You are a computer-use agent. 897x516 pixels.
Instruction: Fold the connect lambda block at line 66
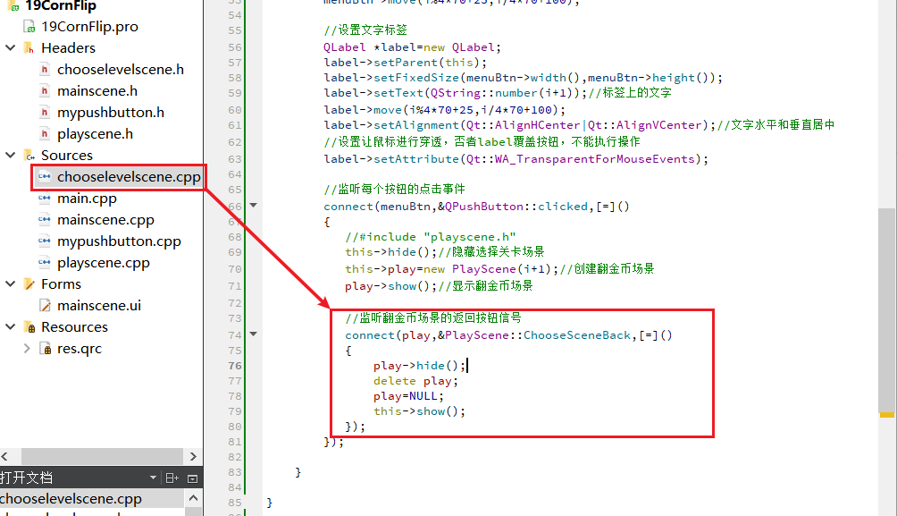point(254,206)
